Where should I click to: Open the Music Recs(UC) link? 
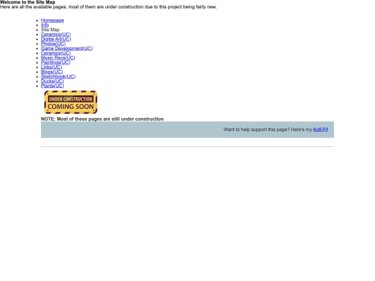[58, 58]
